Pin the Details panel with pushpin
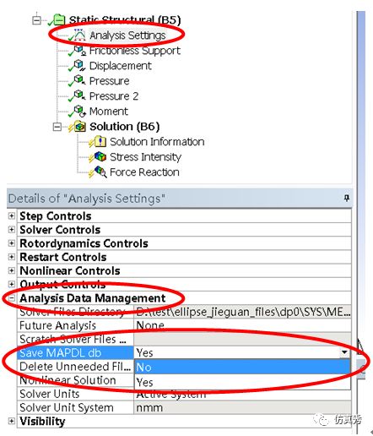This screenshot has width=373, height=436. point(347,198)
